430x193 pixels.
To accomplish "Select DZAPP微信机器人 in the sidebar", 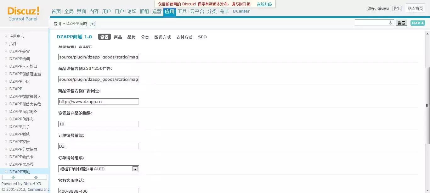I will click(25, 96).
